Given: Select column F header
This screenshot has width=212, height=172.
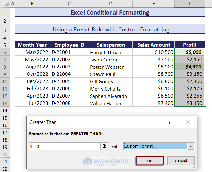Looking at the screenshot, I should 190,4.
